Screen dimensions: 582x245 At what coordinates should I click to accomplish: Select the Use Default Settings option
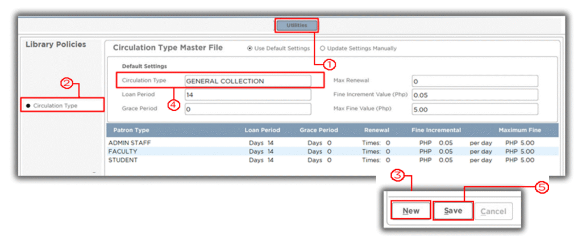(250, 49)
